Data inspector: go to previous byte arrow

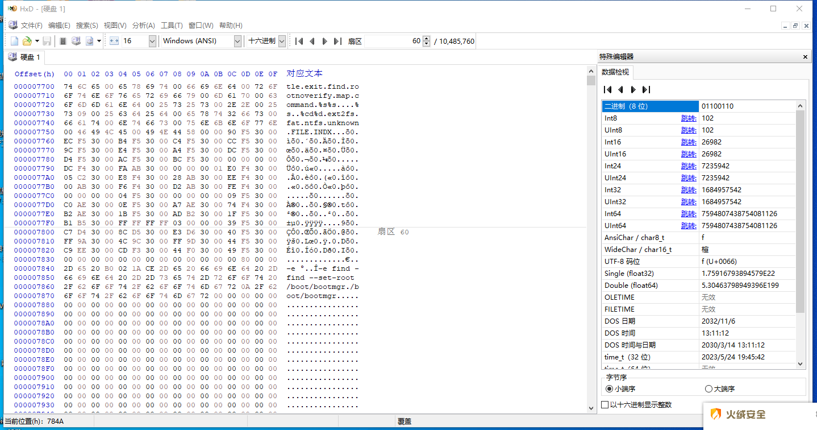pos(620,89)
